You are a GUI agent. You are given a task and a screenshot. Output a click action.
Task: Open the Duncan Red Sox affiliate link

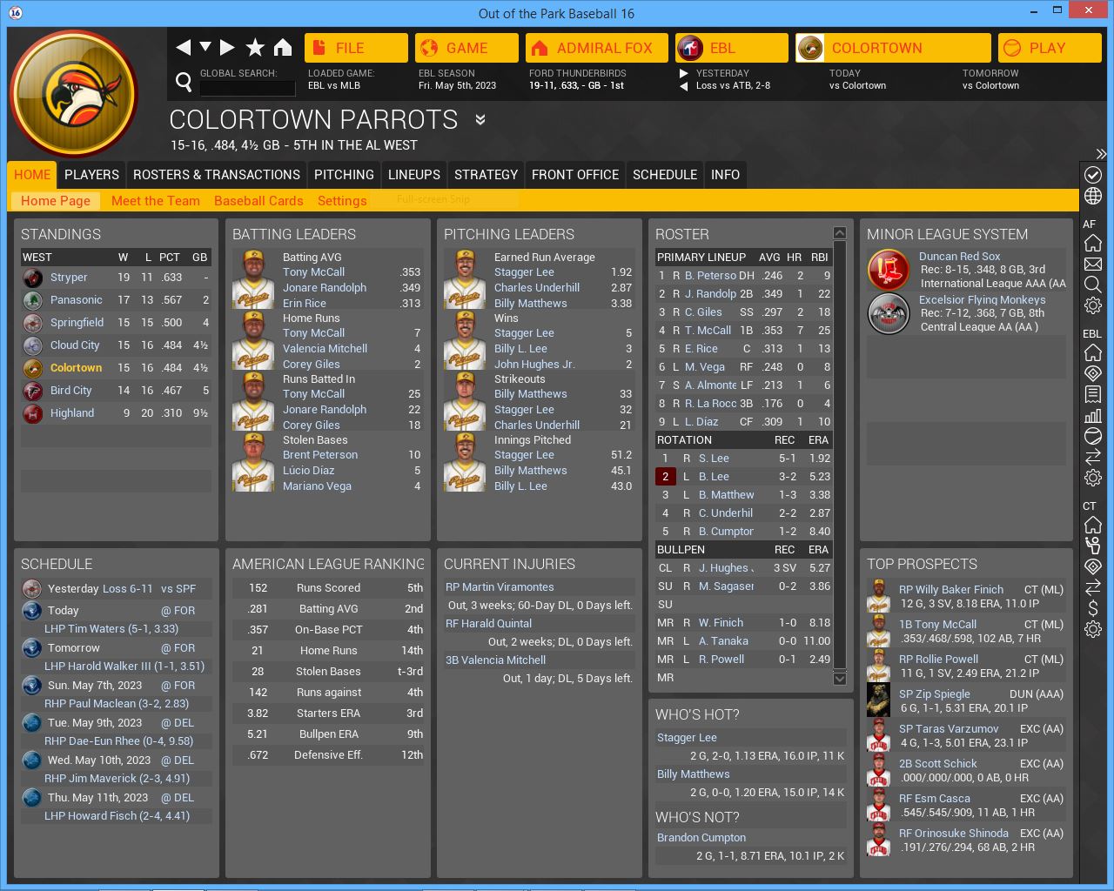point(959,257)
